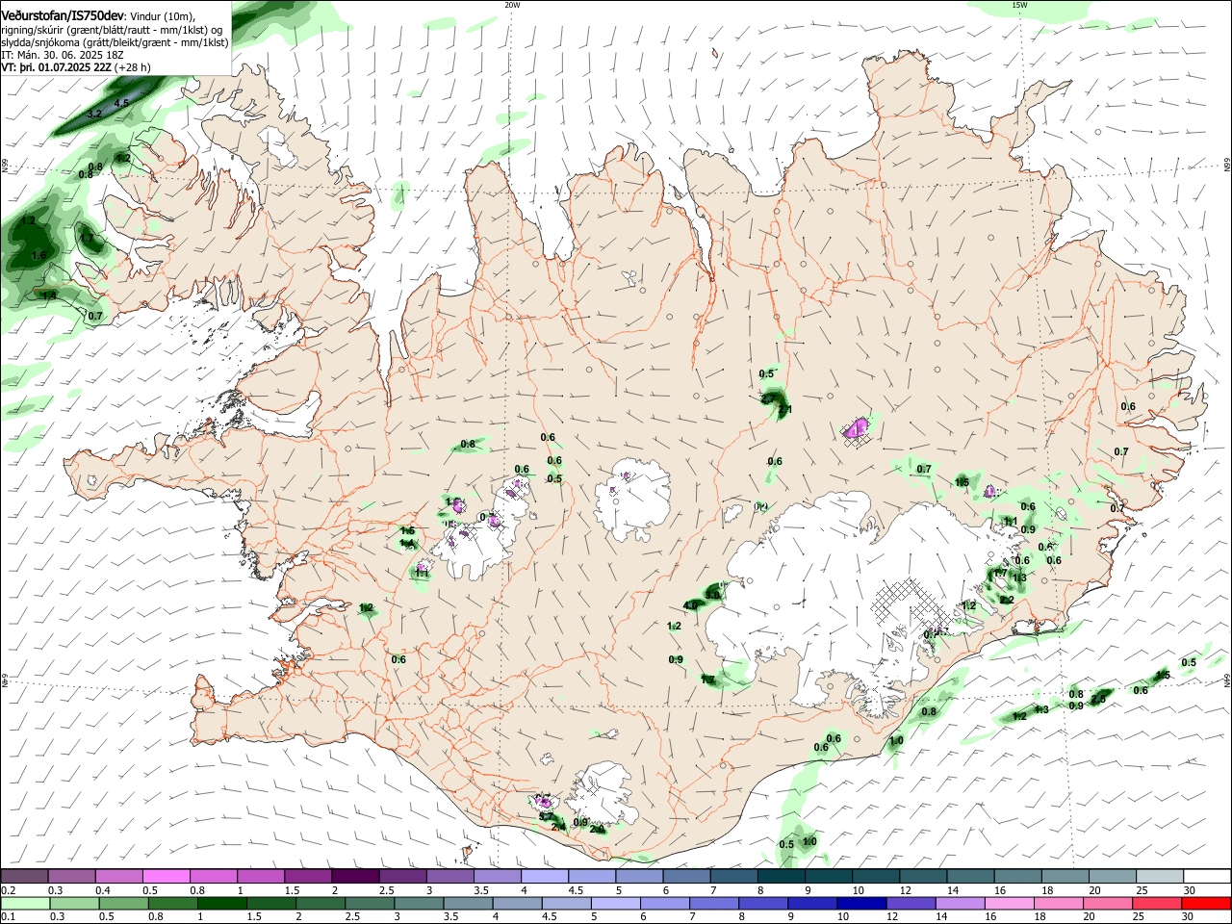Screen dimensions: 1232x924
Task: Click the 15W longitude label
Action: 1019,5
